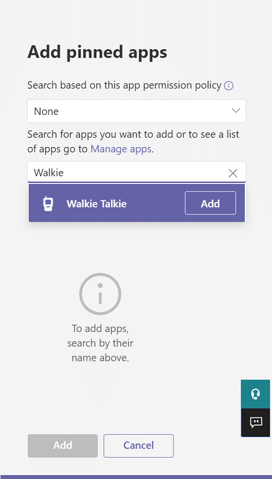The image size is (272, 479).
Task: Click the 'Search based on this app permission policy' label
Action: [124, 85]
